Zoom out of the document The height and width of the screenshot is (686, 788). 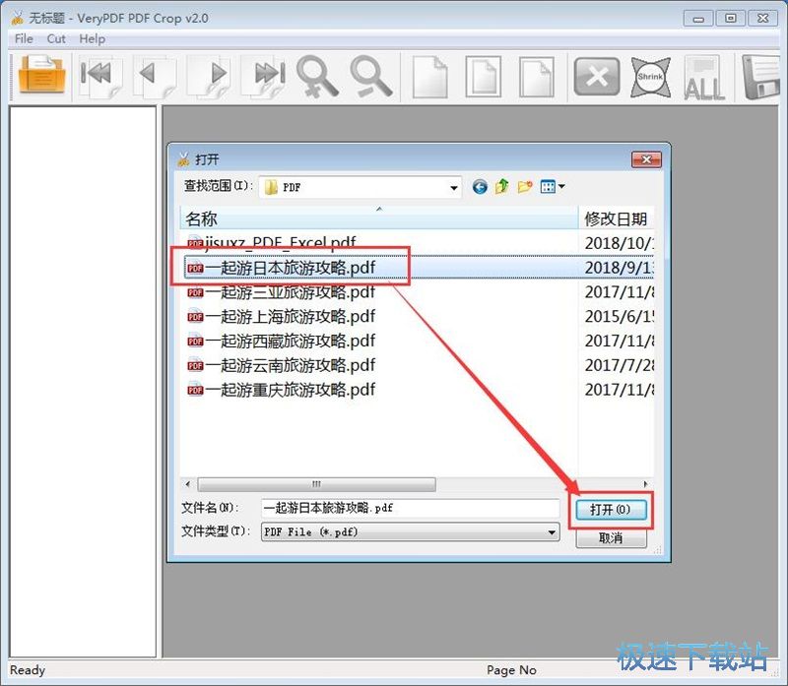[371, 79]
